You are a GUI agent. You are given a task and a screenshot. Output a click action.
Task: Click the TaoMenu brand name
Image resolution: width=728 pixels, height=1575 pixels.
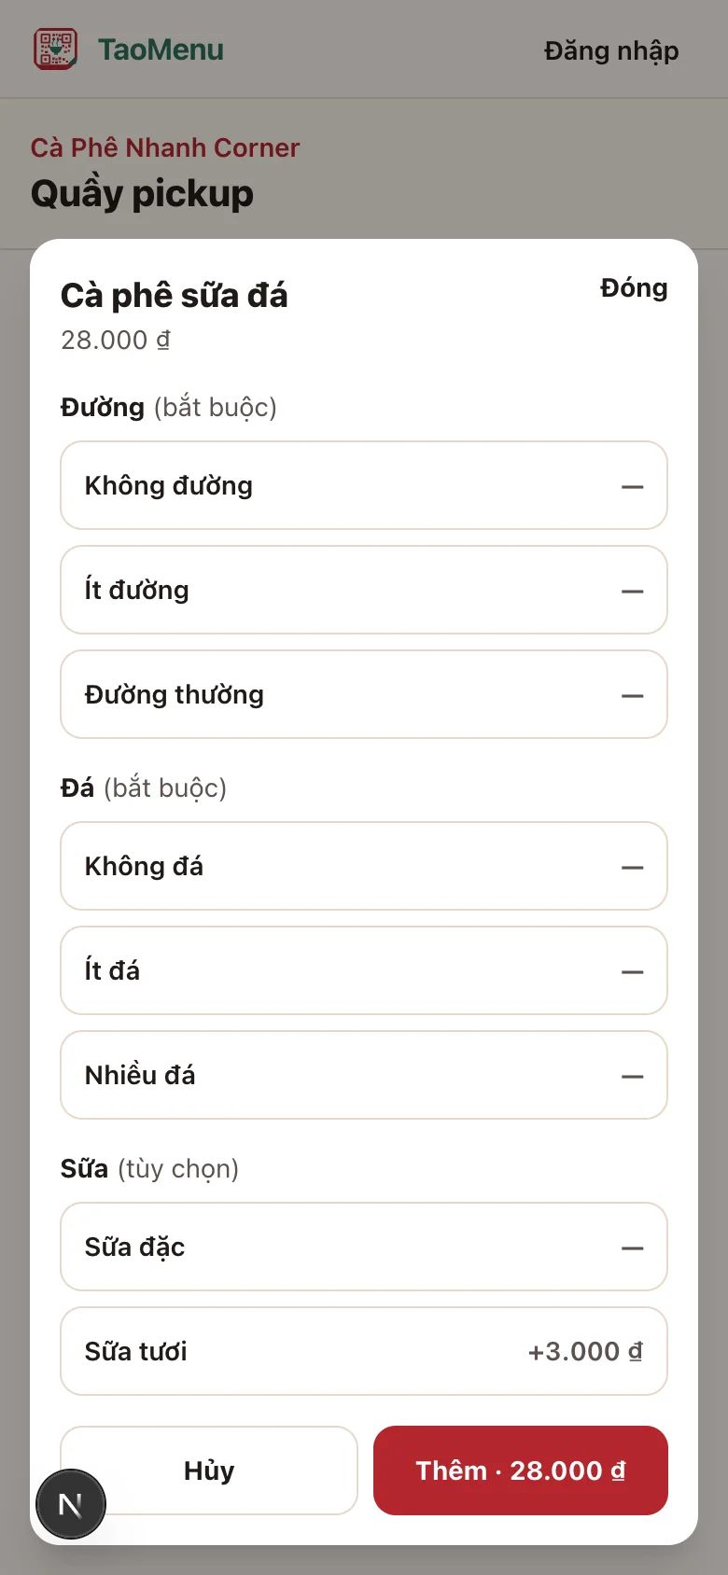161,49
